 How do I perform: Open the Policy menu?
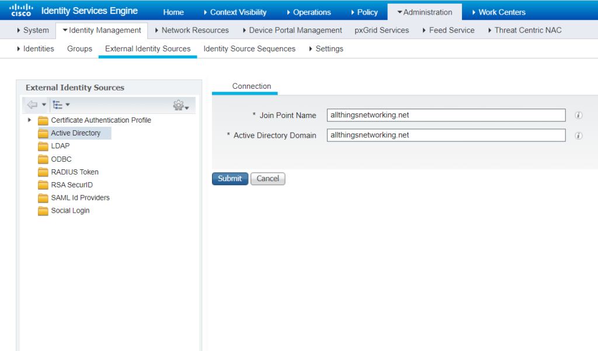[364, 12]
